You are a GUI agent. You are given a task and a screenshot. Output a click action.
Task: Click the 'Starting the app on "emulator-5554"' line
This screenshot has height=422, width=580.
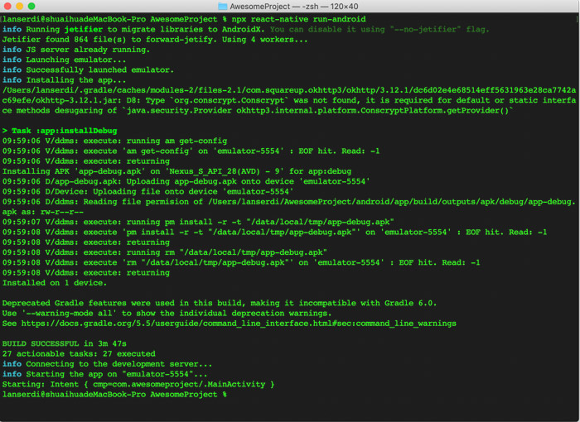(104, 374)
